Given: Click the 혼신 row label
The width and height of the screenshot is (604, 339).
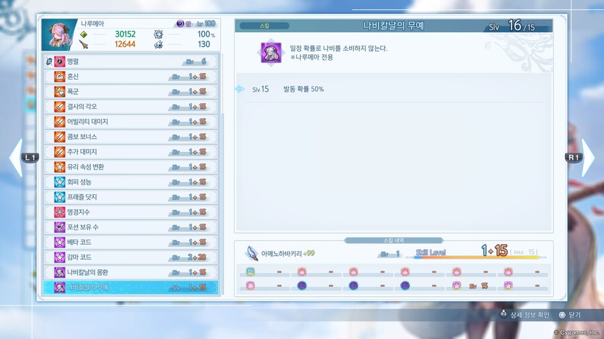Looking at the screenshot, I should point(72,76).
